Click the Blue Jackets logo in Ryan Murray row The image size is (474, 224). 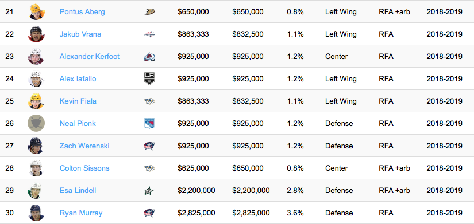[149, 213]
